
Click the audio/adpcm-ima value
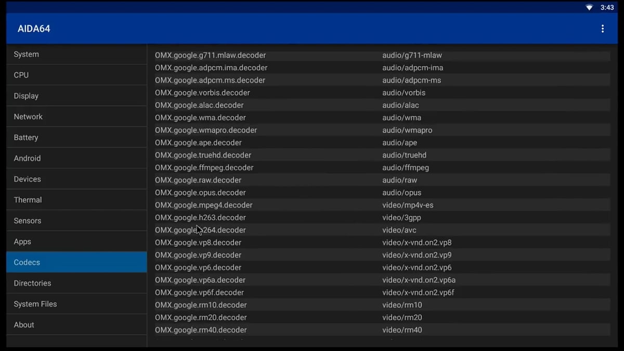(413, 68)
